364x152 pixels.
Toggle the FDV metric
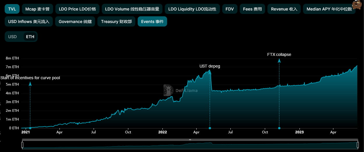(x=230, y=9)
